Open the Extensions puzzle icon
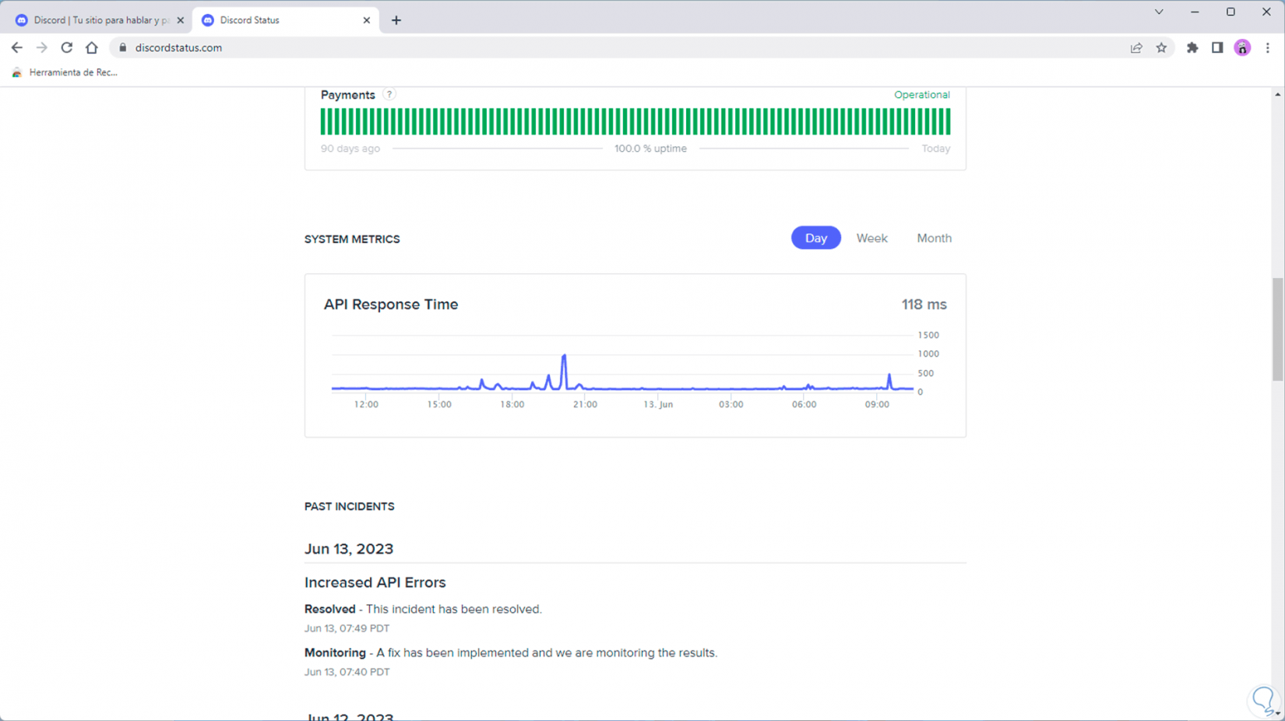The image size is (1285, 721). (1192, 47)
